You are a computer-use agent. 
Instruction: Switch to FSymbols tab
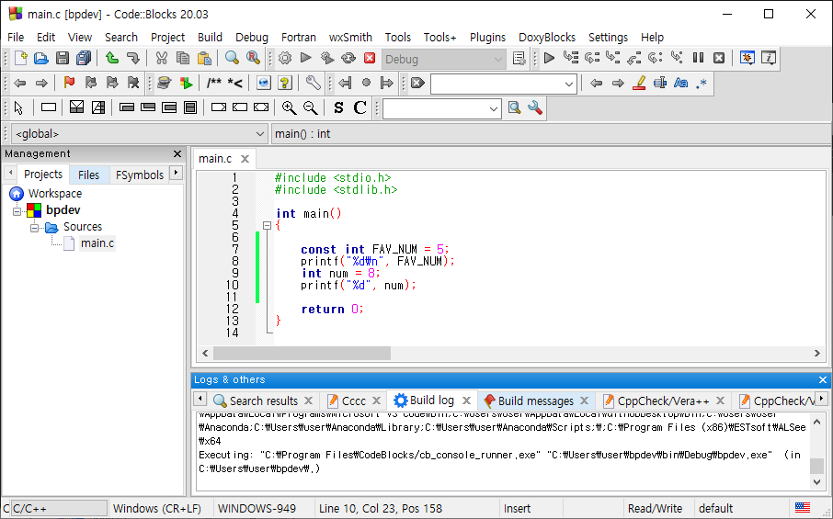(x=139, y=175)
